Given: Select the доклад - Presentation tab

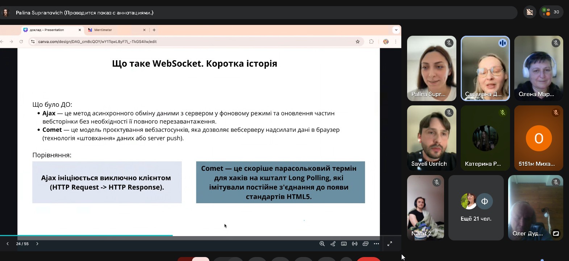Looking at the screenshot, I should click(x=51, y=30).
